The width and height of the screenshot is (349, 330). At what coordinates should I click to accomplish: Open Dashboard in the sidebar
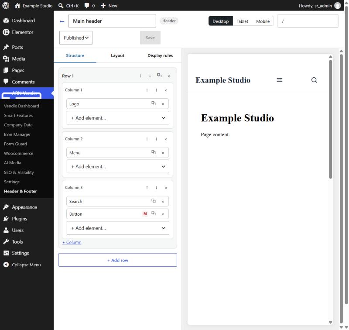coord(27,21)
